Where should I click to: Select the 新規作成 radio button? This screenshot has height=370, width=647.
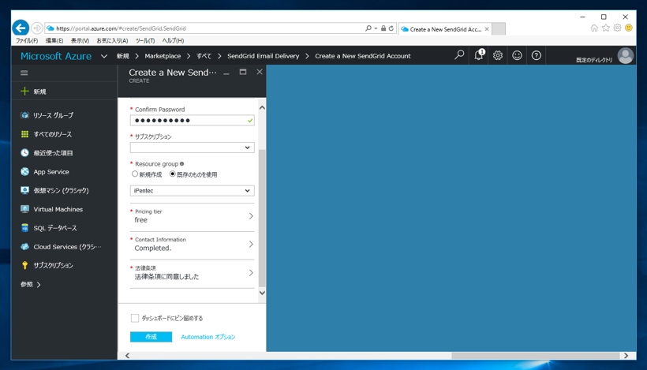pos(134,174)
